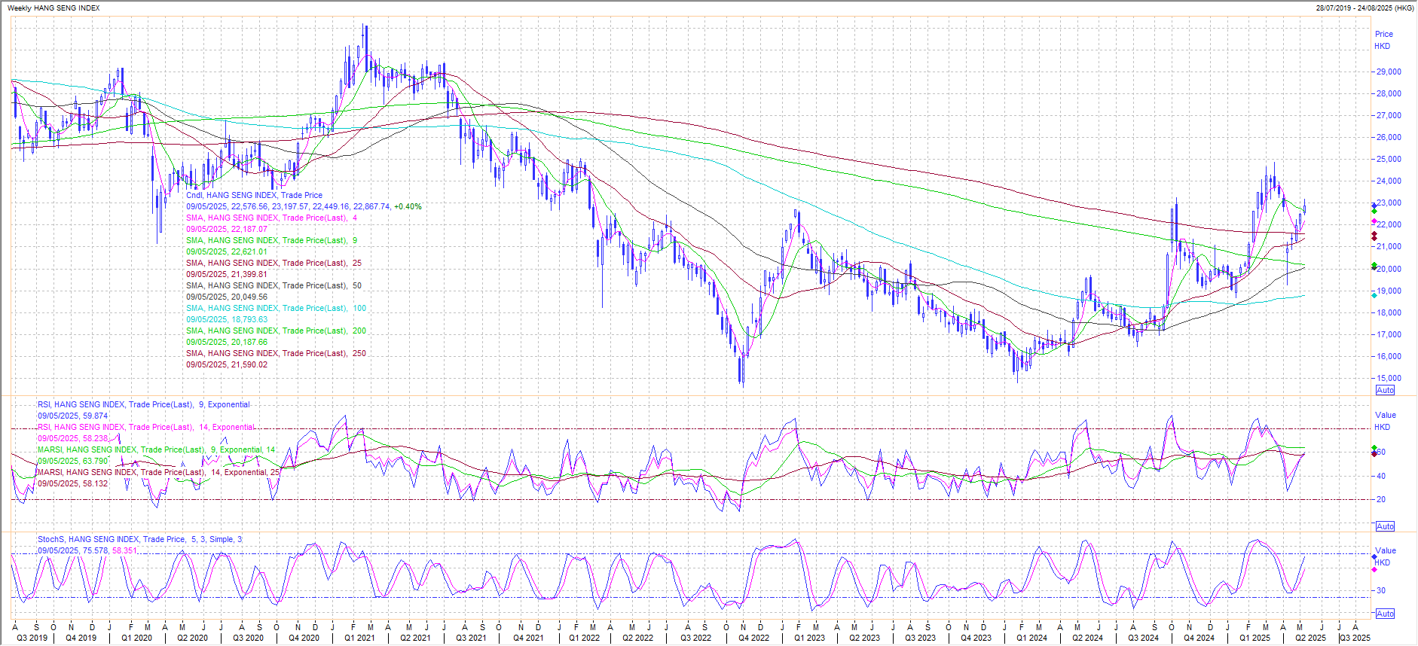
Task: Select the Weekly HANG SENG INDEX chart title
Action: click(53, 8)
